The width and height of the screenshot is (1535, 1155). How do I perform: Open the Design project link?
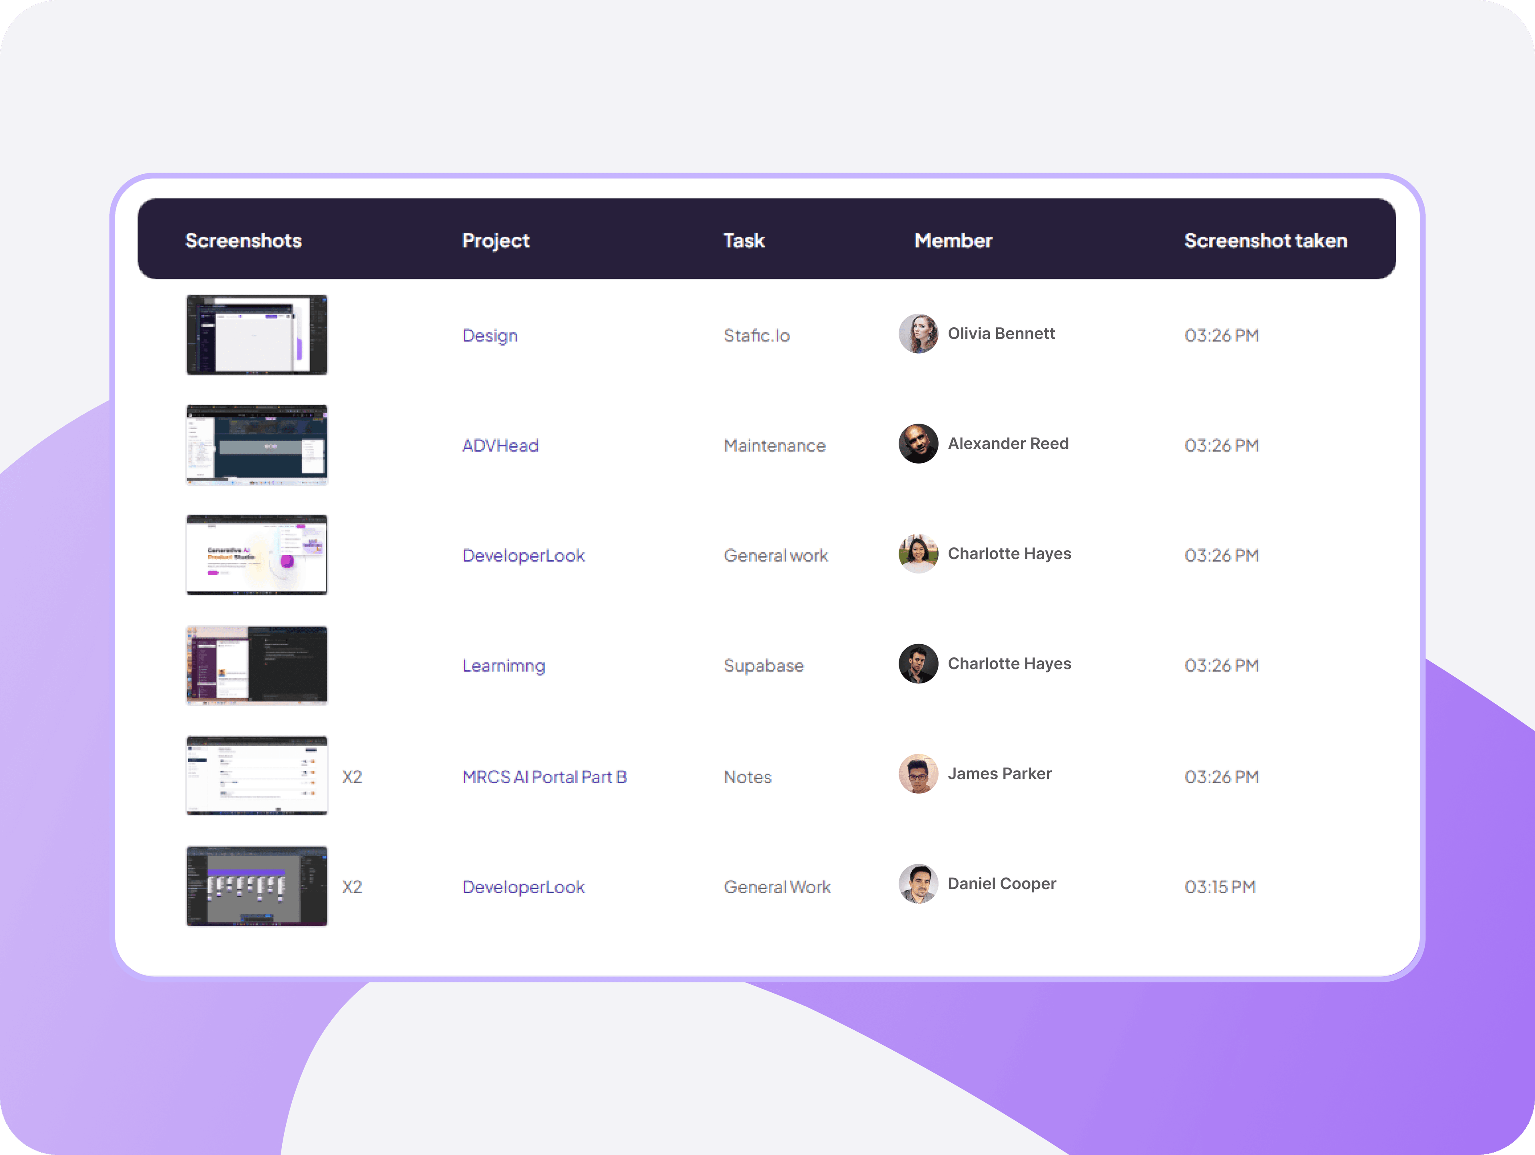[489, 335]
